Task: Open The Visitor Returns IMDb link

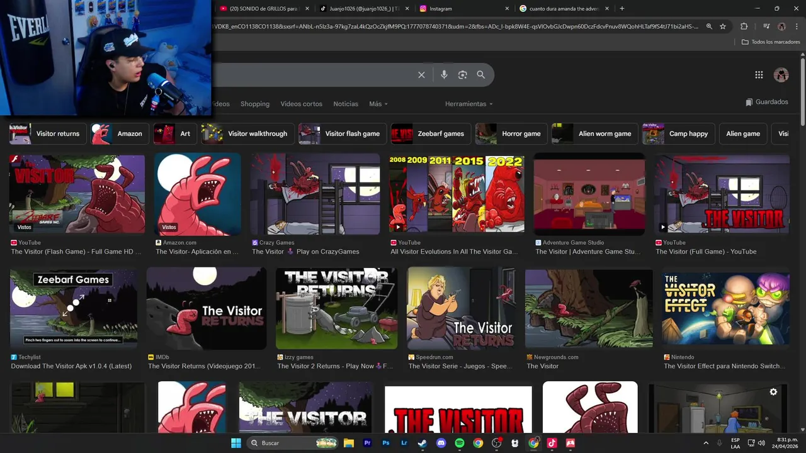Action: point(204,366)
